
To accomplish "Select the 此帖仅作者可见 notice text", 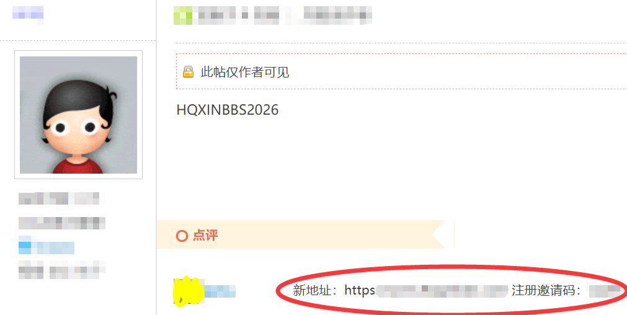I will tap(245, 73).
